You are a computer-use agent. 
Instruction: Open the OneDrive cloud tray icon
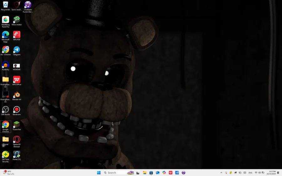(240, 173)
